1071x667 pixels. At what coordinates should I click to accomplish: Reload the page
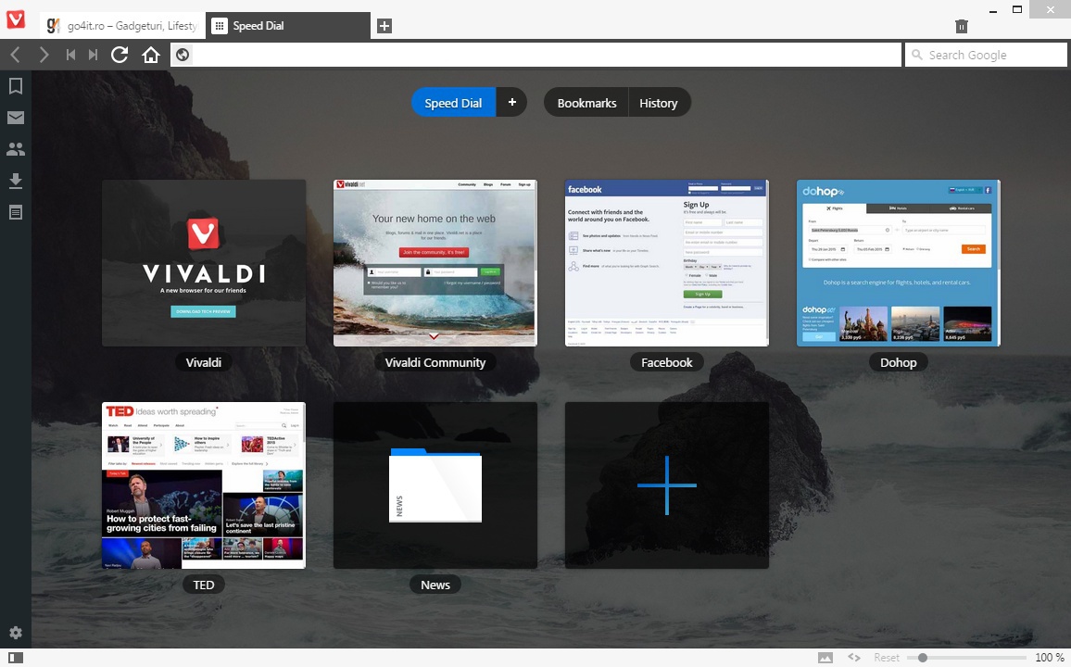120,55
